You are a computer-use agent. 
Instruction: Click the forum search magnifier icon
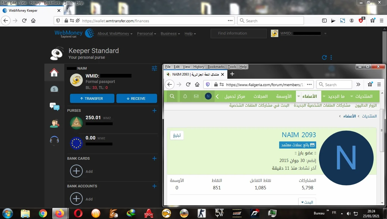pyautogui.click(x=172, y=96)
